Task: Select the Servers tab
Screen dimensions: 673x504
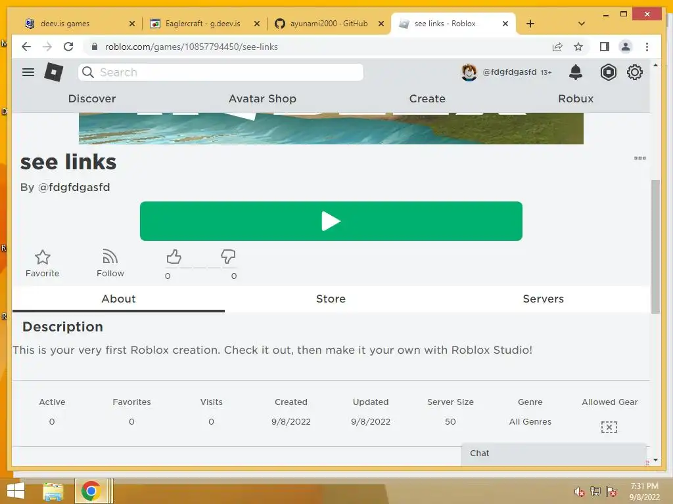Action: pyautogui.click(x=543, y=299)
